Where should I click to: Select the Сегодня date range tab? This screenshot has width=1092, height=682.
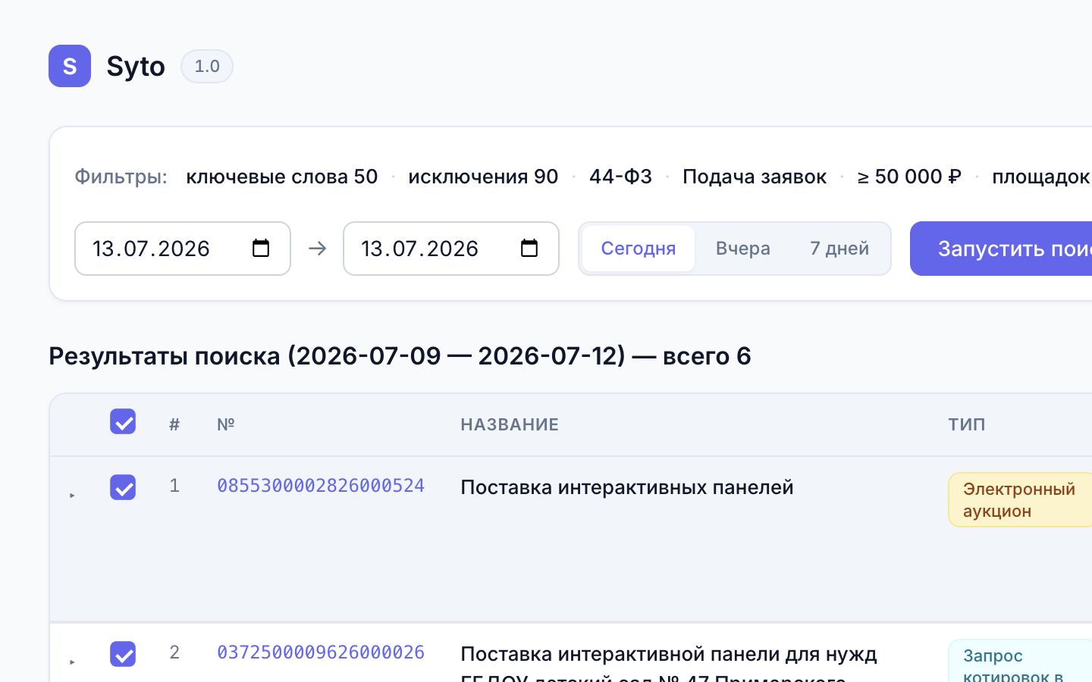639,249
